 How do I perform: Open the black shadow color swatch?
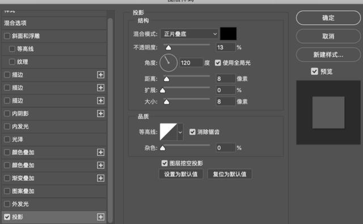(x=228, y=34)
